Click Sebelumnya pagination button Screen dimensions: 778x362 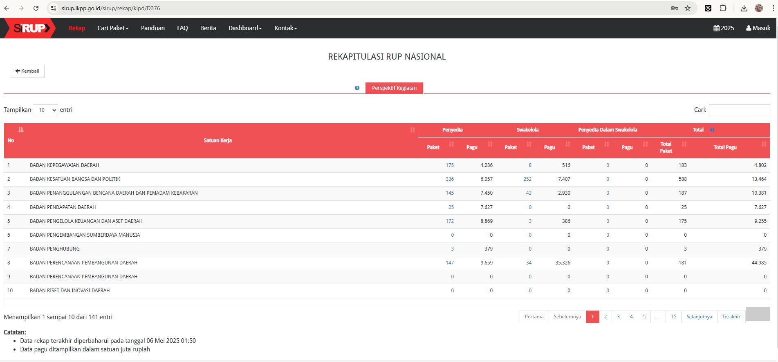[567, 317]
